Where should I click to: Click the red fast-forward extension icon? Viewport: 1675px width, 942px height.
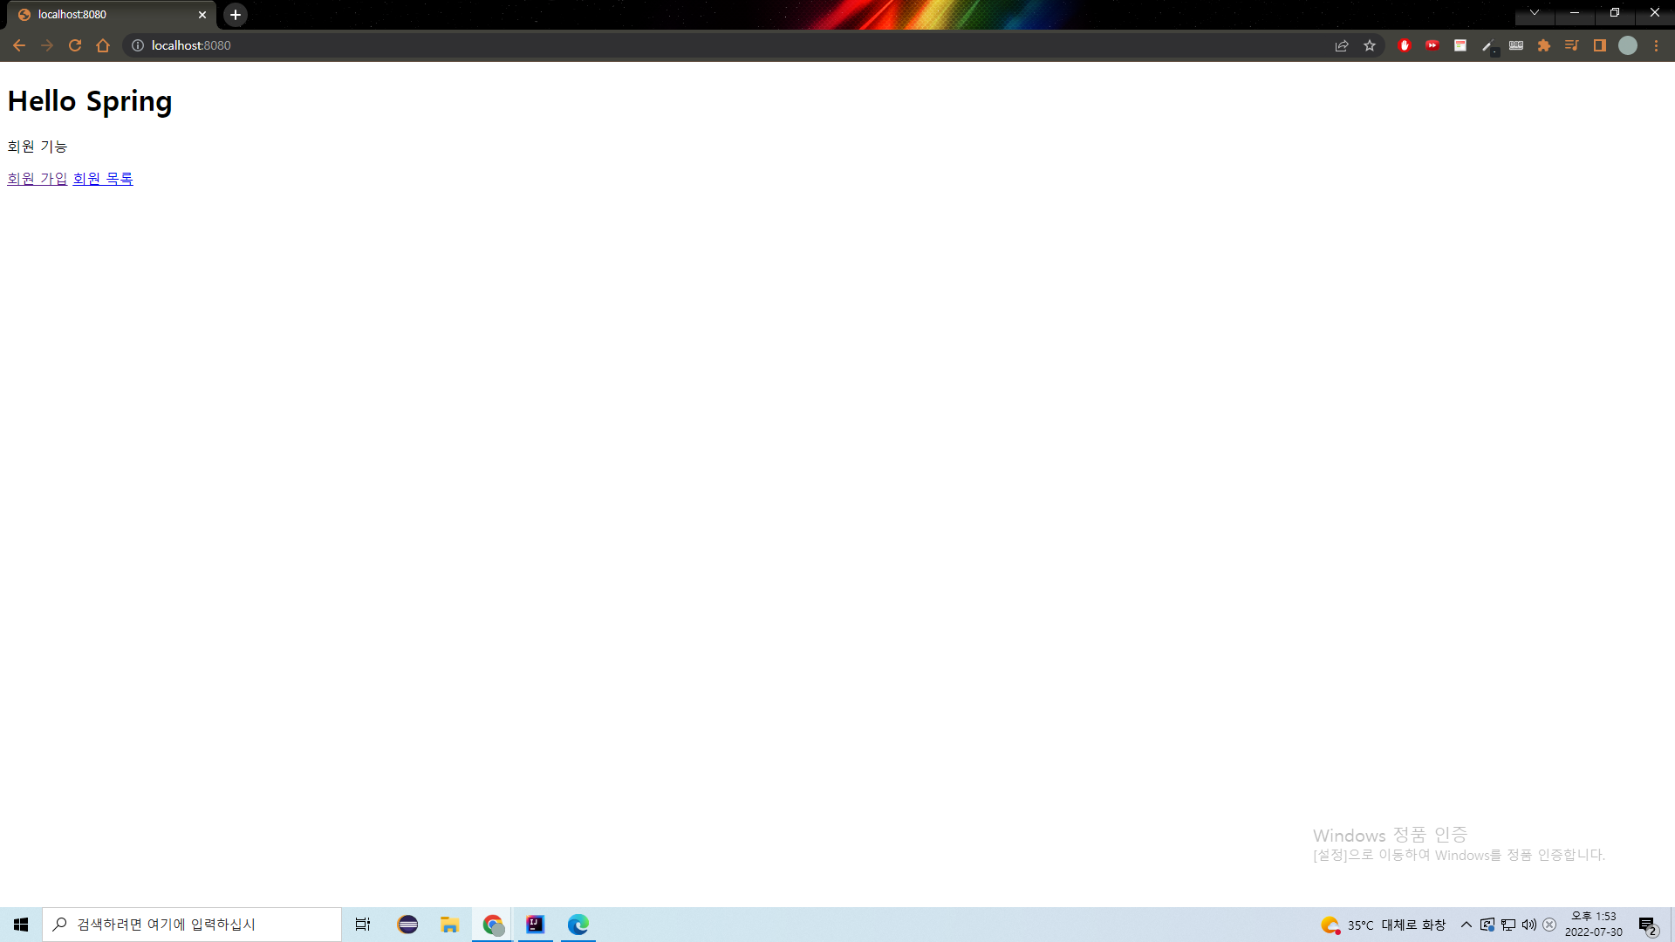click(1432, 45)
